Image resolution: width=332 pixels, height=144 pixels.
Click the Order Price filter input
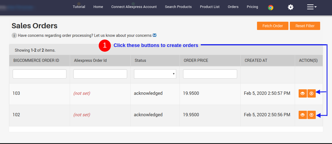tap(210, 74)
